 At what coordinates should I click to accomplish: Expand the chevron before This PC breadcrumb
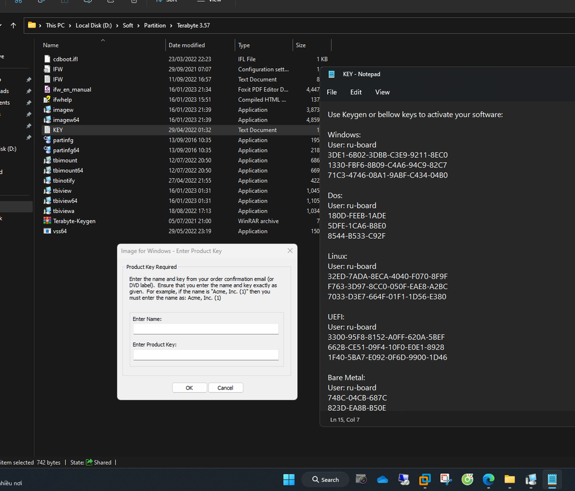tap(40, 26)
